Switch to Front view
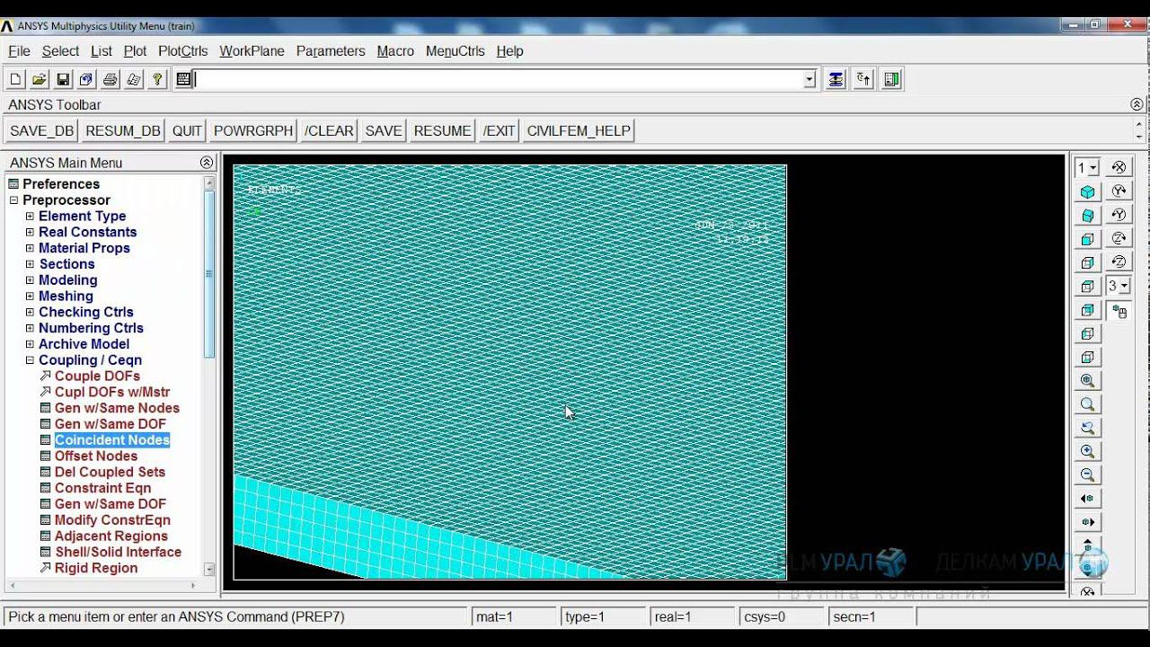 tap(1088, 239)
